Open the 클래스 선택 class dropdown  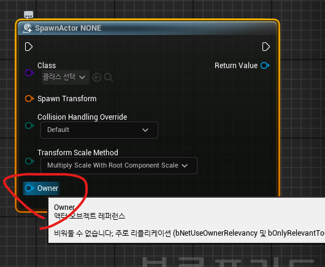66,77
